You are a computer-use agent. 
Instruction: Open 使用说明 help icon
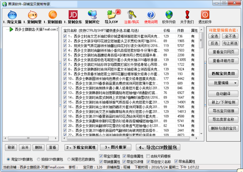(151, 15)
